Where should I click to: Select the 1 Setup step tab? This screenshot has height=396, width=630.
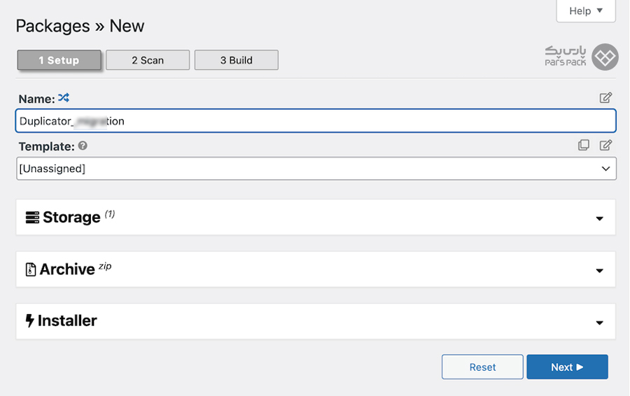tap(59, 60)
